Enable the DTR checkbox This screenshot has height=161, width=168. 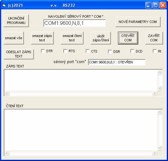pos(43,51)
